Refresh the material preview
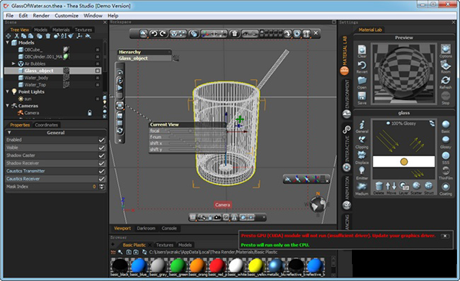The height and width of the screenshot is (281, 460). [x=445, y=80]
